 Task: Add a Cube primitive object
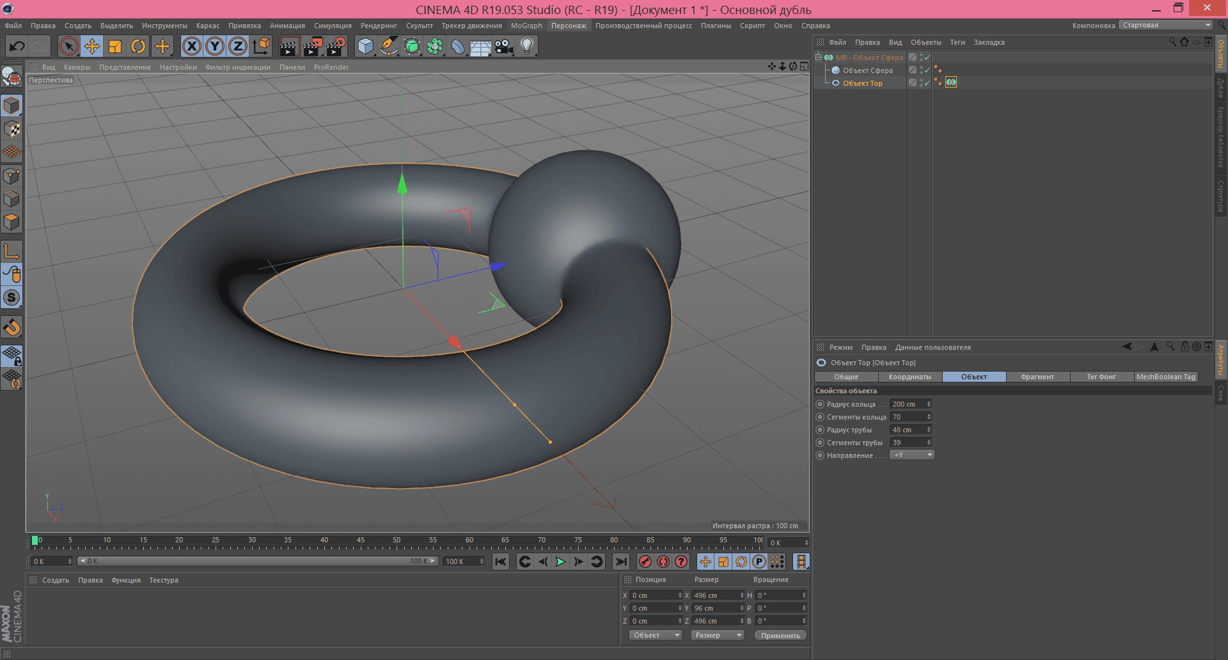click(365, 46)
